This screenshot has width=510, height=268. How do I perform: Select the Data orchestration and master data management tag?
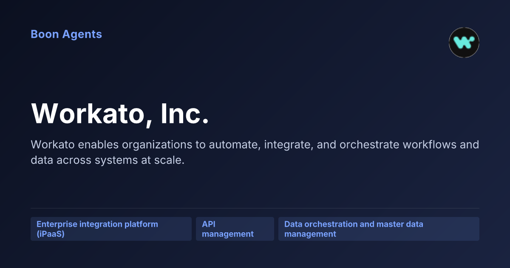coord(379,229)
